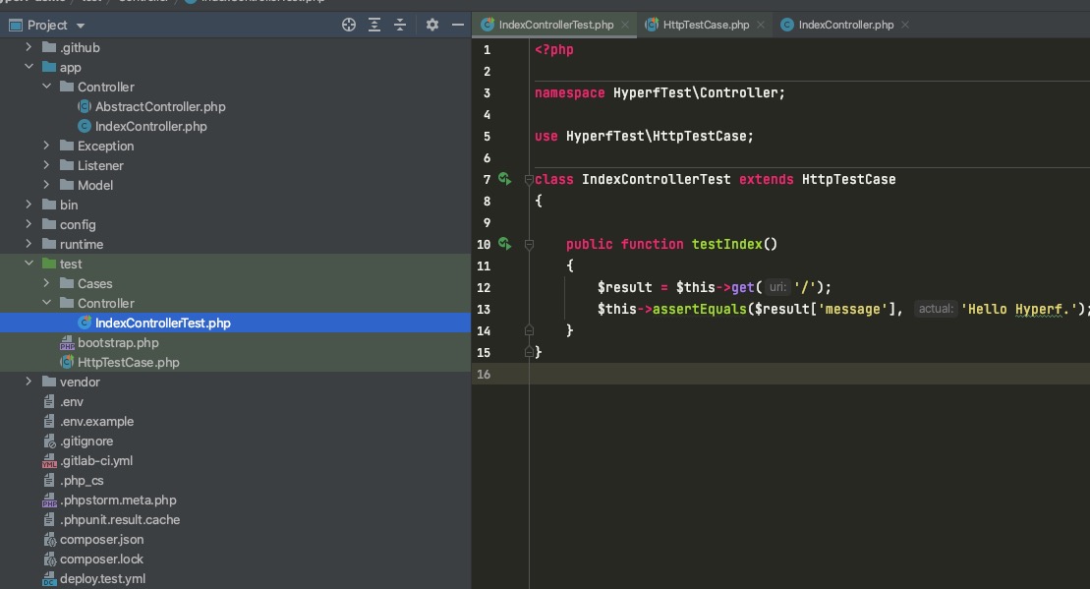Select the .gitlab-ci.yml file

click(96, 460)
